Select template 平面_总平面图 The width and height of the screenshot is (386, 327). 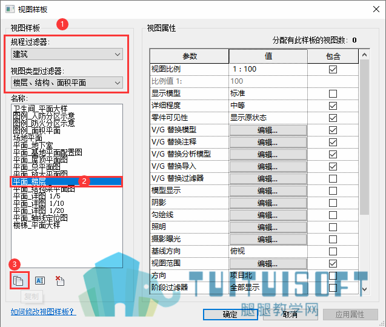coord(36,167)
